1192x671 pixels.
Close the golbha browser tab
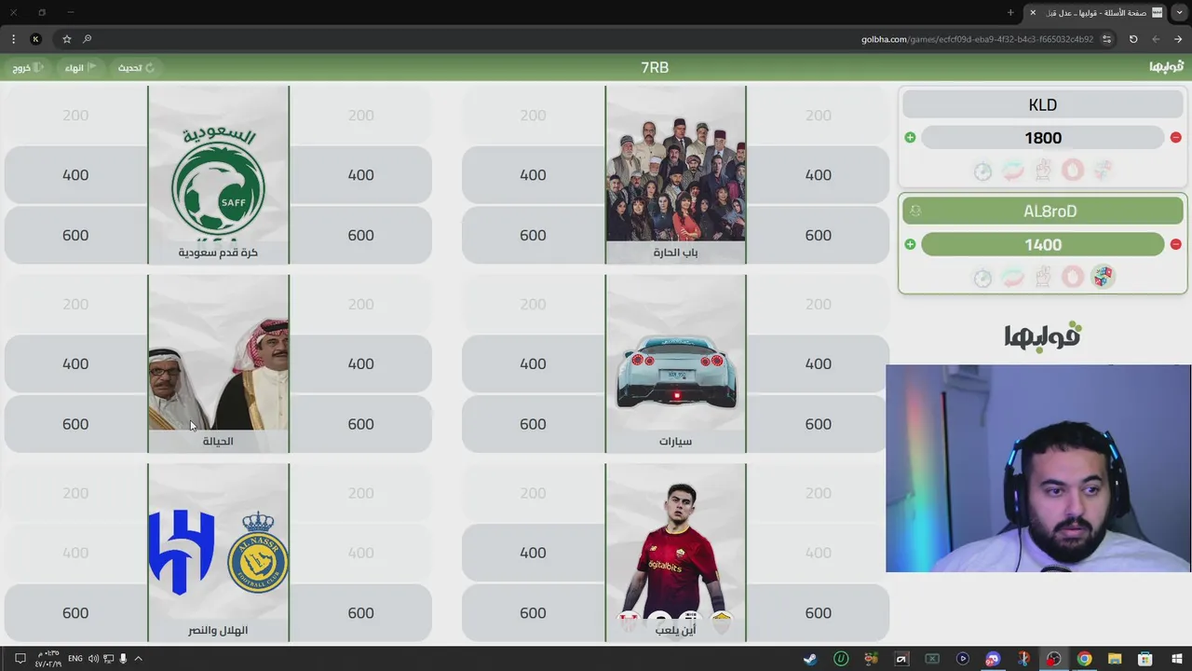1032,12
